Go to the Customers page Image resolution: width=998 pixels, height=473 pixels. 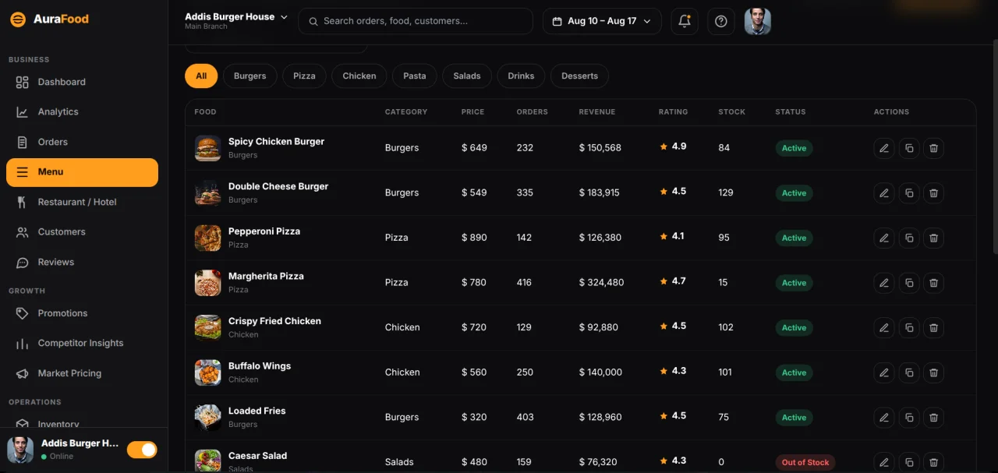[82, 231]
